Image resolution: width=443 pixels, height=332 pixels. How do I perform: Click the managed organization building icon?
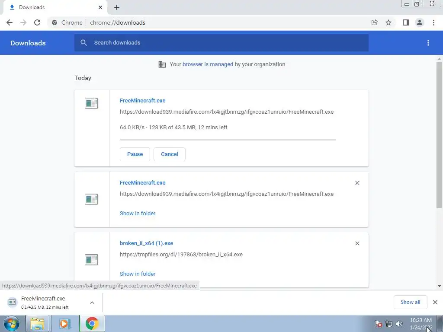pyautogui.click(x=162, y=64)
